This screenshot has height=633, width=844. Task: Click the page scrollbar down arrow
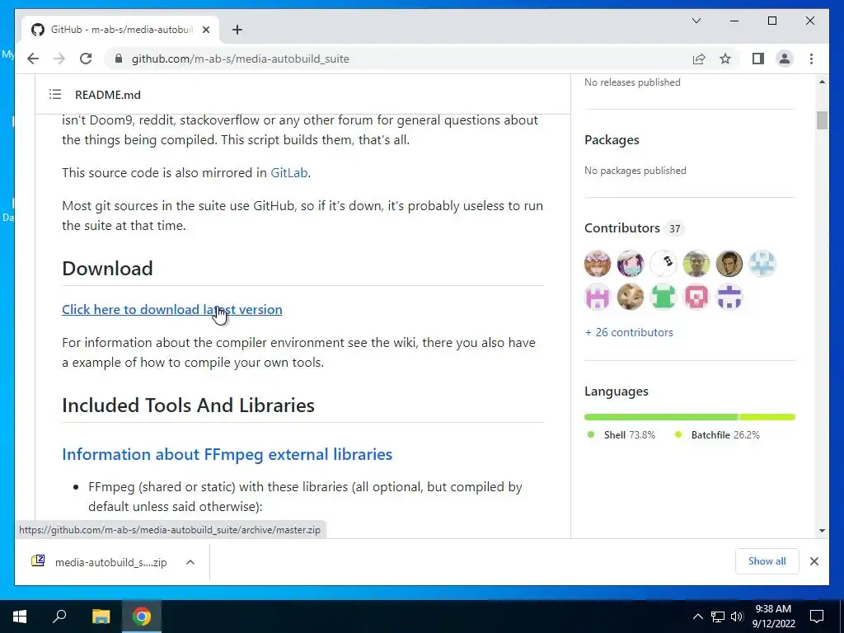click(x=822, y=531)
